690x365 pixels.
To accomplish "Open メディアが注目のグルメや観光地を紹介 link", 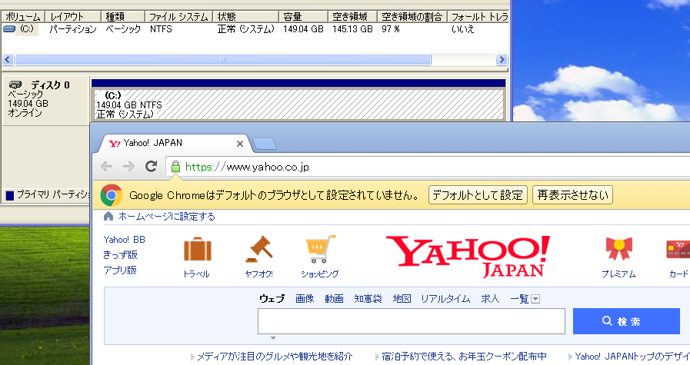I will click(x=275, y=357).
